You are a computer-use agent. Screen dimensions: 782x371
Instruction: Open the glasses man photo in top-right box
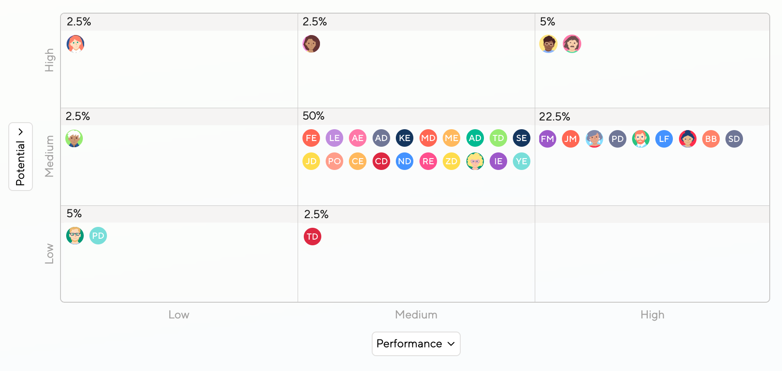coord(548,44)
